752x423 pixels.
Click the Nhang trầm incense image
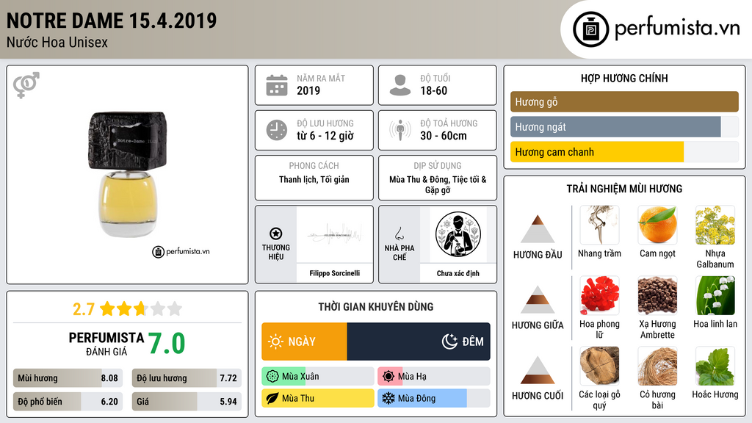pos(599,225)
